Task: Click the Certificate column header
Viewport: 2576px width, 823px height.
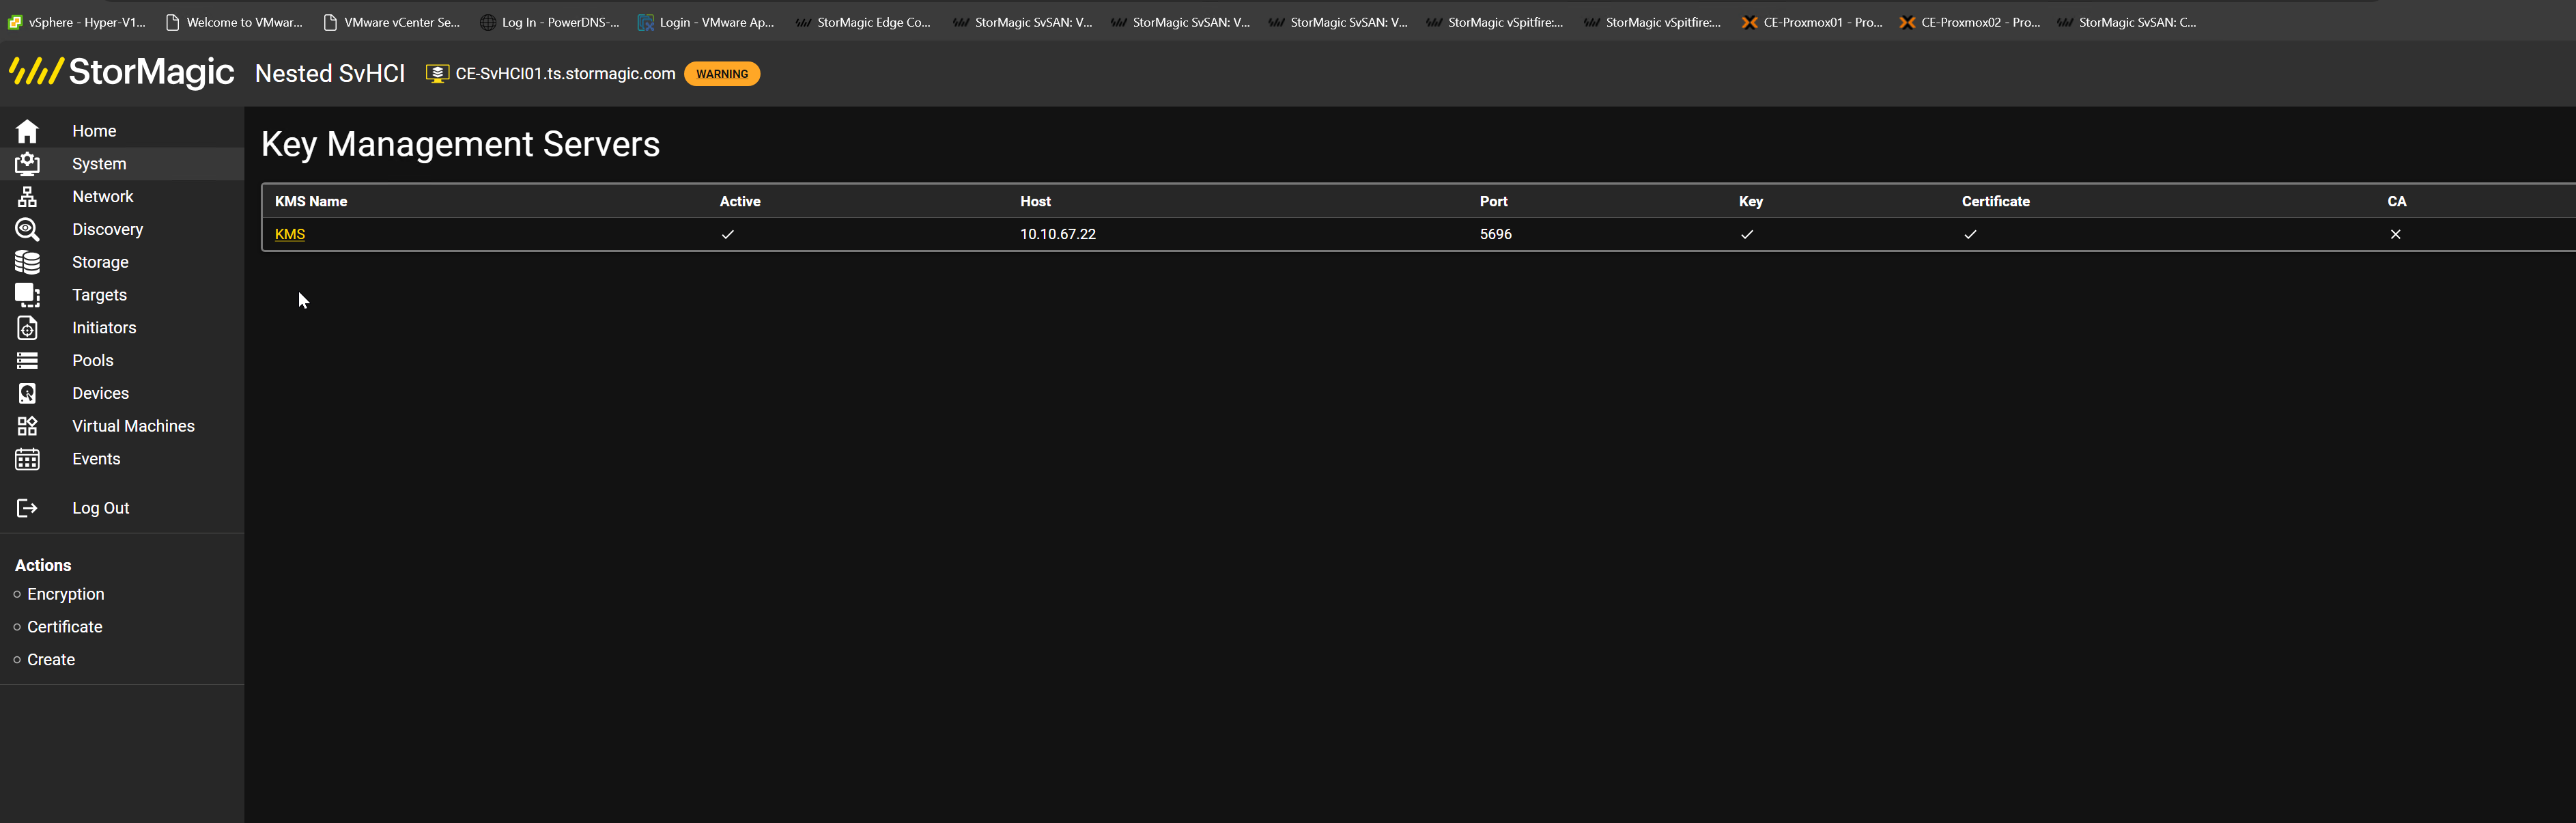Action: click(x=1995, y=201)
